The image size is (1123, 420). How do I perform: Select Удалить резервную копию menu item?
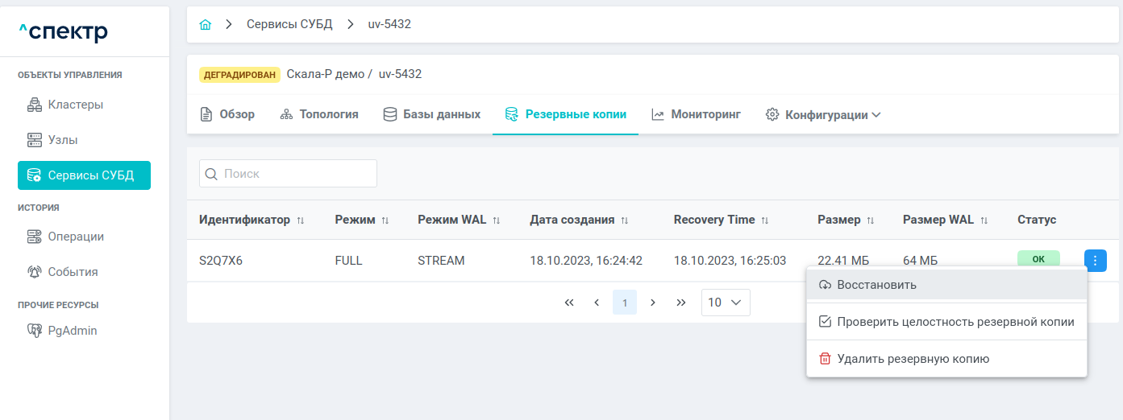913,359
